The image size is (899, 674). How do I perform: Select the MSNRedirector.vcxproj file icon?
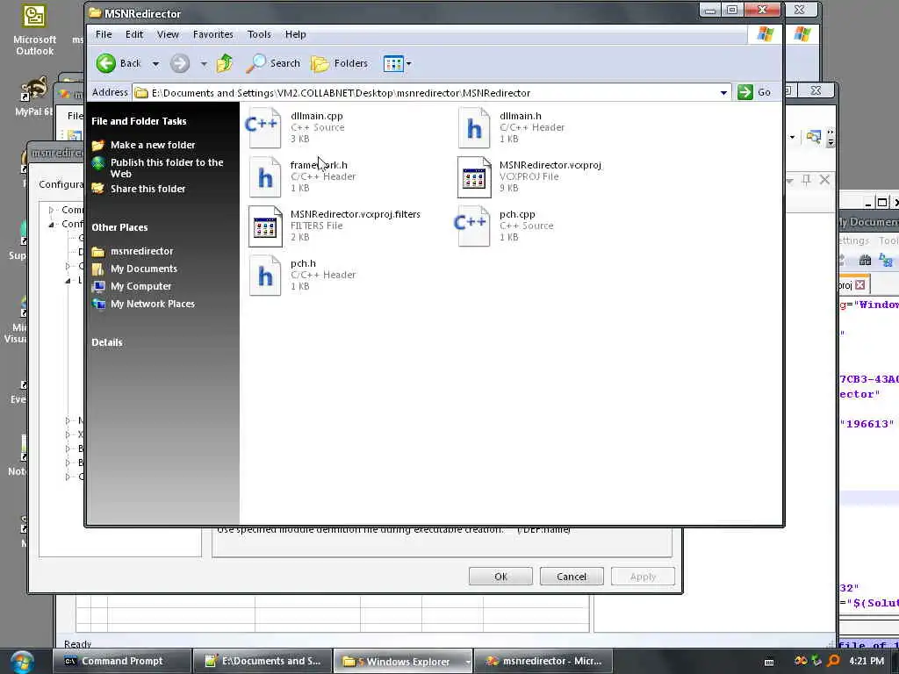(x=474, y=176)
